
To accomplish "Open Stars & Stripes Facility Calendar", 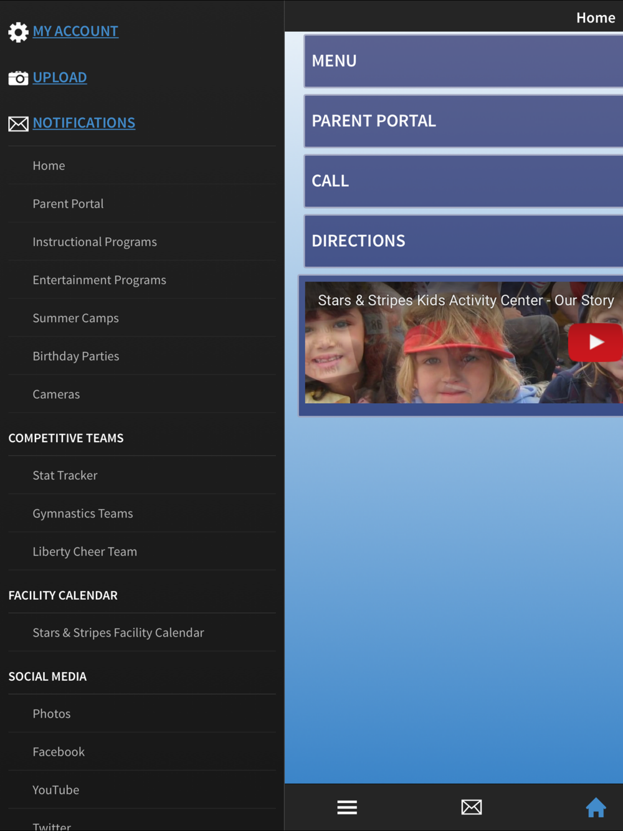I will click(142, 632).
